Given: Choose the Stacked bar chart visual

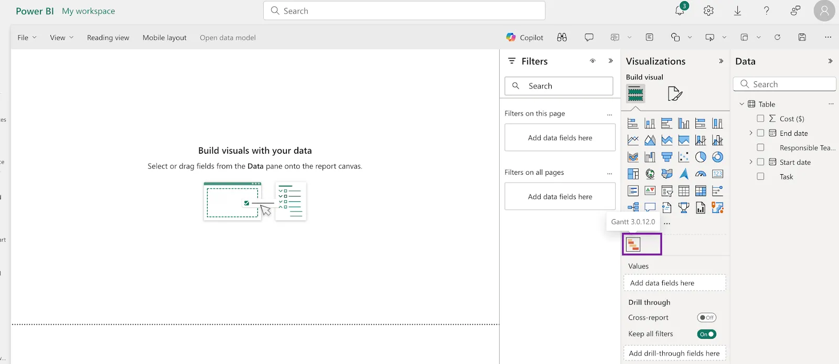Looking at the screenshot, I should [633, 124].
